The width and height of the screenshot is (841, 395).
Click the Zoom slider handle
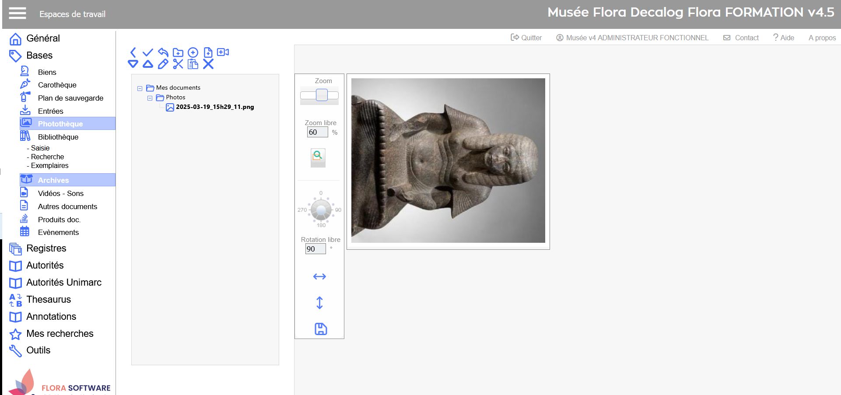(322, 95)
